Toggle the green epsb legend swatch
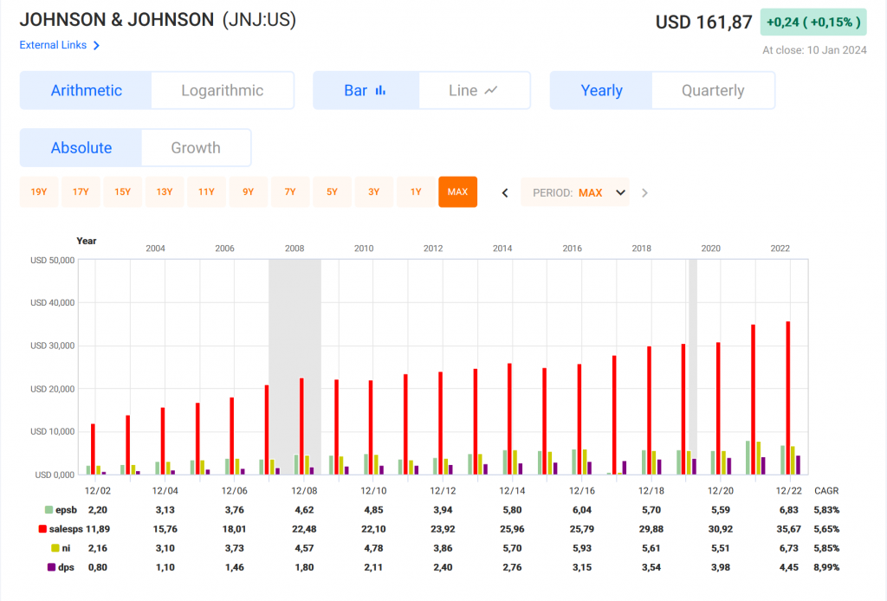The width and height of the screenshot is (887, 601). coord(48,510)
